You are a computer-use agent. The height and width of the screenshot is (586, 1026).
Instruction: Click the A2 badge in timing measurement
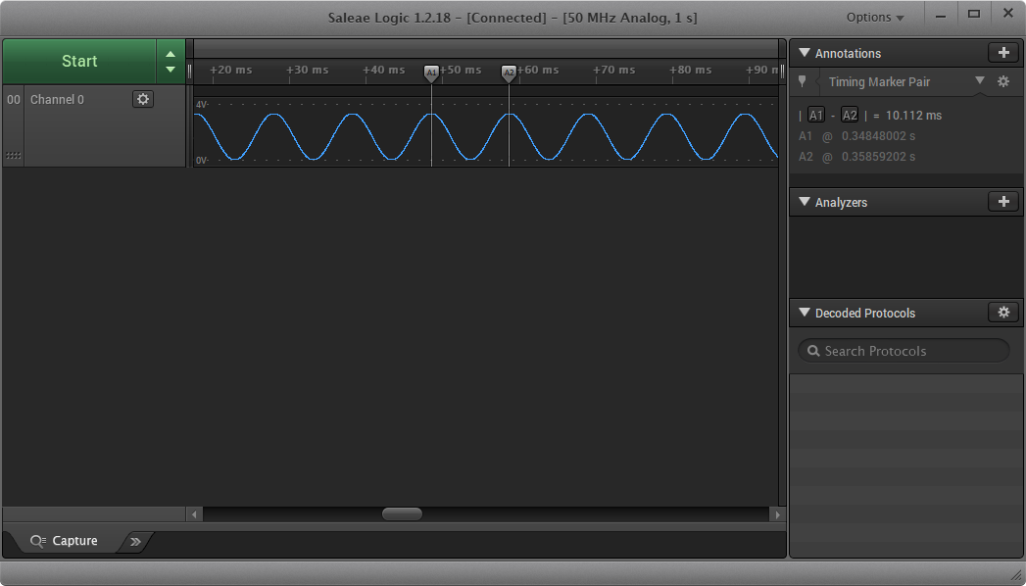(x=850, y=116)
